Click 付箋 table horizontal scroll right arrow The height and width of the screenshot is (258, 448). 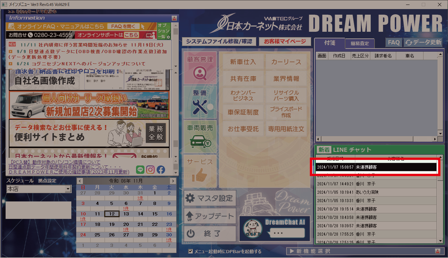435,139
